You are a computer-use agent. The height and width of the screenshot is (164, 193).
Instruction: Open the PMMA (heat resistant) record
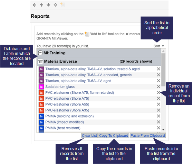click(x=63, y=128)
